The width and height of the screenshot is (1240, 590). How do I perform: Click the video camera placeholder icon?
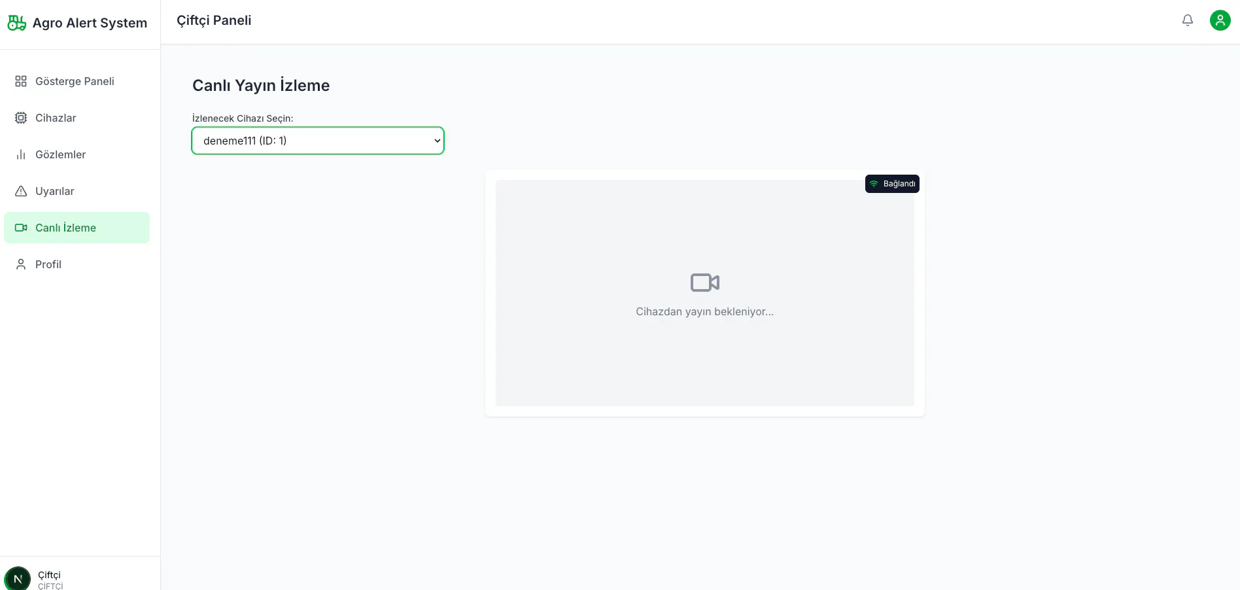coord(705,283)
